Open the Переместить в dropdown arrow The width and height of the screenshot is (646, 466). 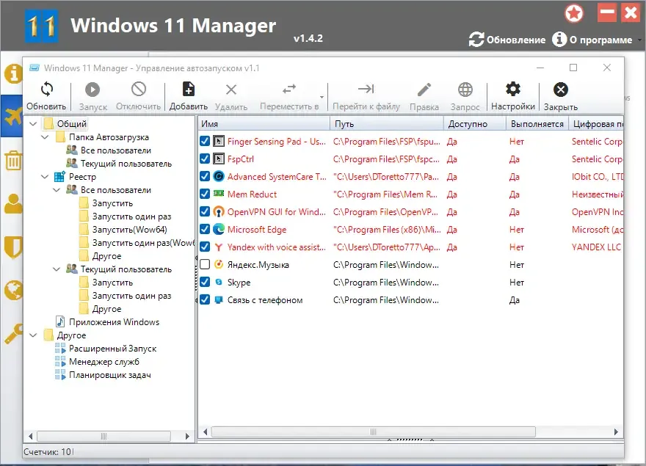click(x=322, y=98)
